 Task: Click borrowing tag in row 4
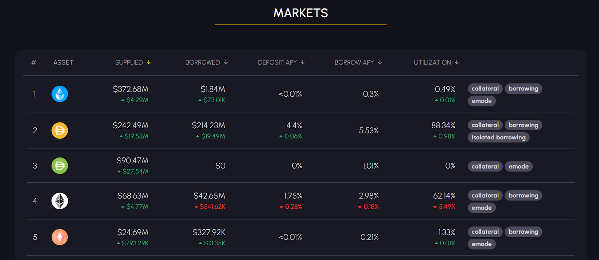click(x=523, y=196)
